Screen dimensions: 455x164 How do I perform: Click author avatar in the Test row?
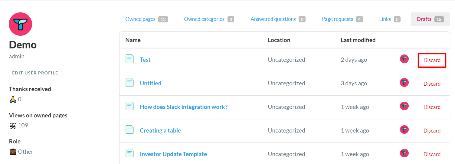click(x=404, y=59)
